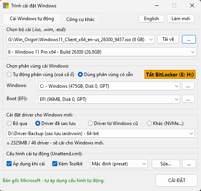Toggle the Áp dụng khi cài checkbox
Viewport: 201px width, 191px height.
26,164
